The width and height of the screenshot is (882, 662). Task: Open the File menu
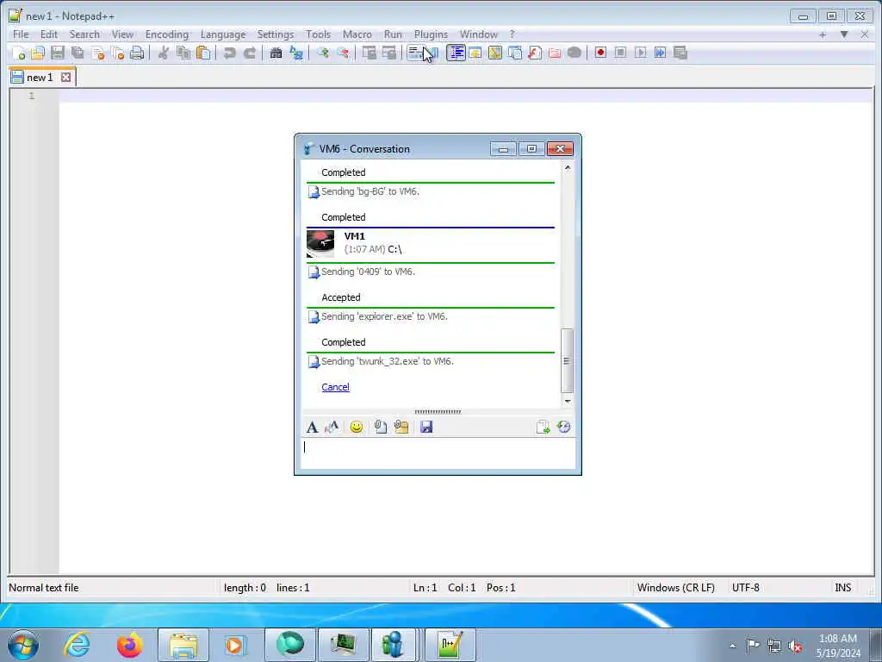point(21,34)
